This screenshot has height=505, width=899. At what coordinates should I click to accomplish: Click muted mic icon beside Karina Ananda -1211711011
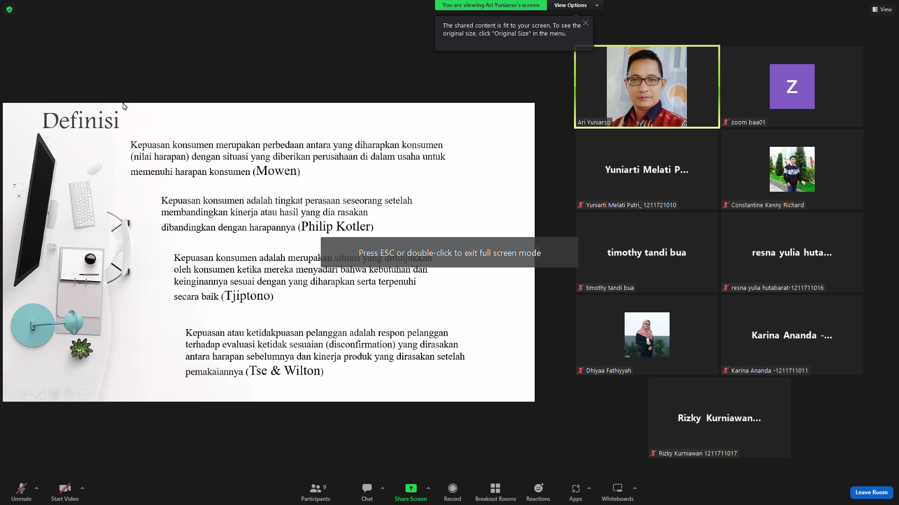[x=726, y=371]
